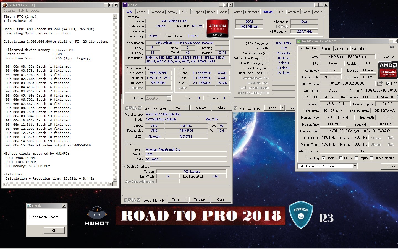Enable the DirectCompute checkbox

click(x=371, y=158)
